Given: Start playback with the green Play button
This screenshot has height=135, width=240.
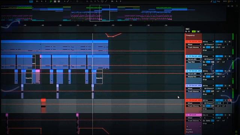Looking at the screenshot, I should [x=51, y=1].
